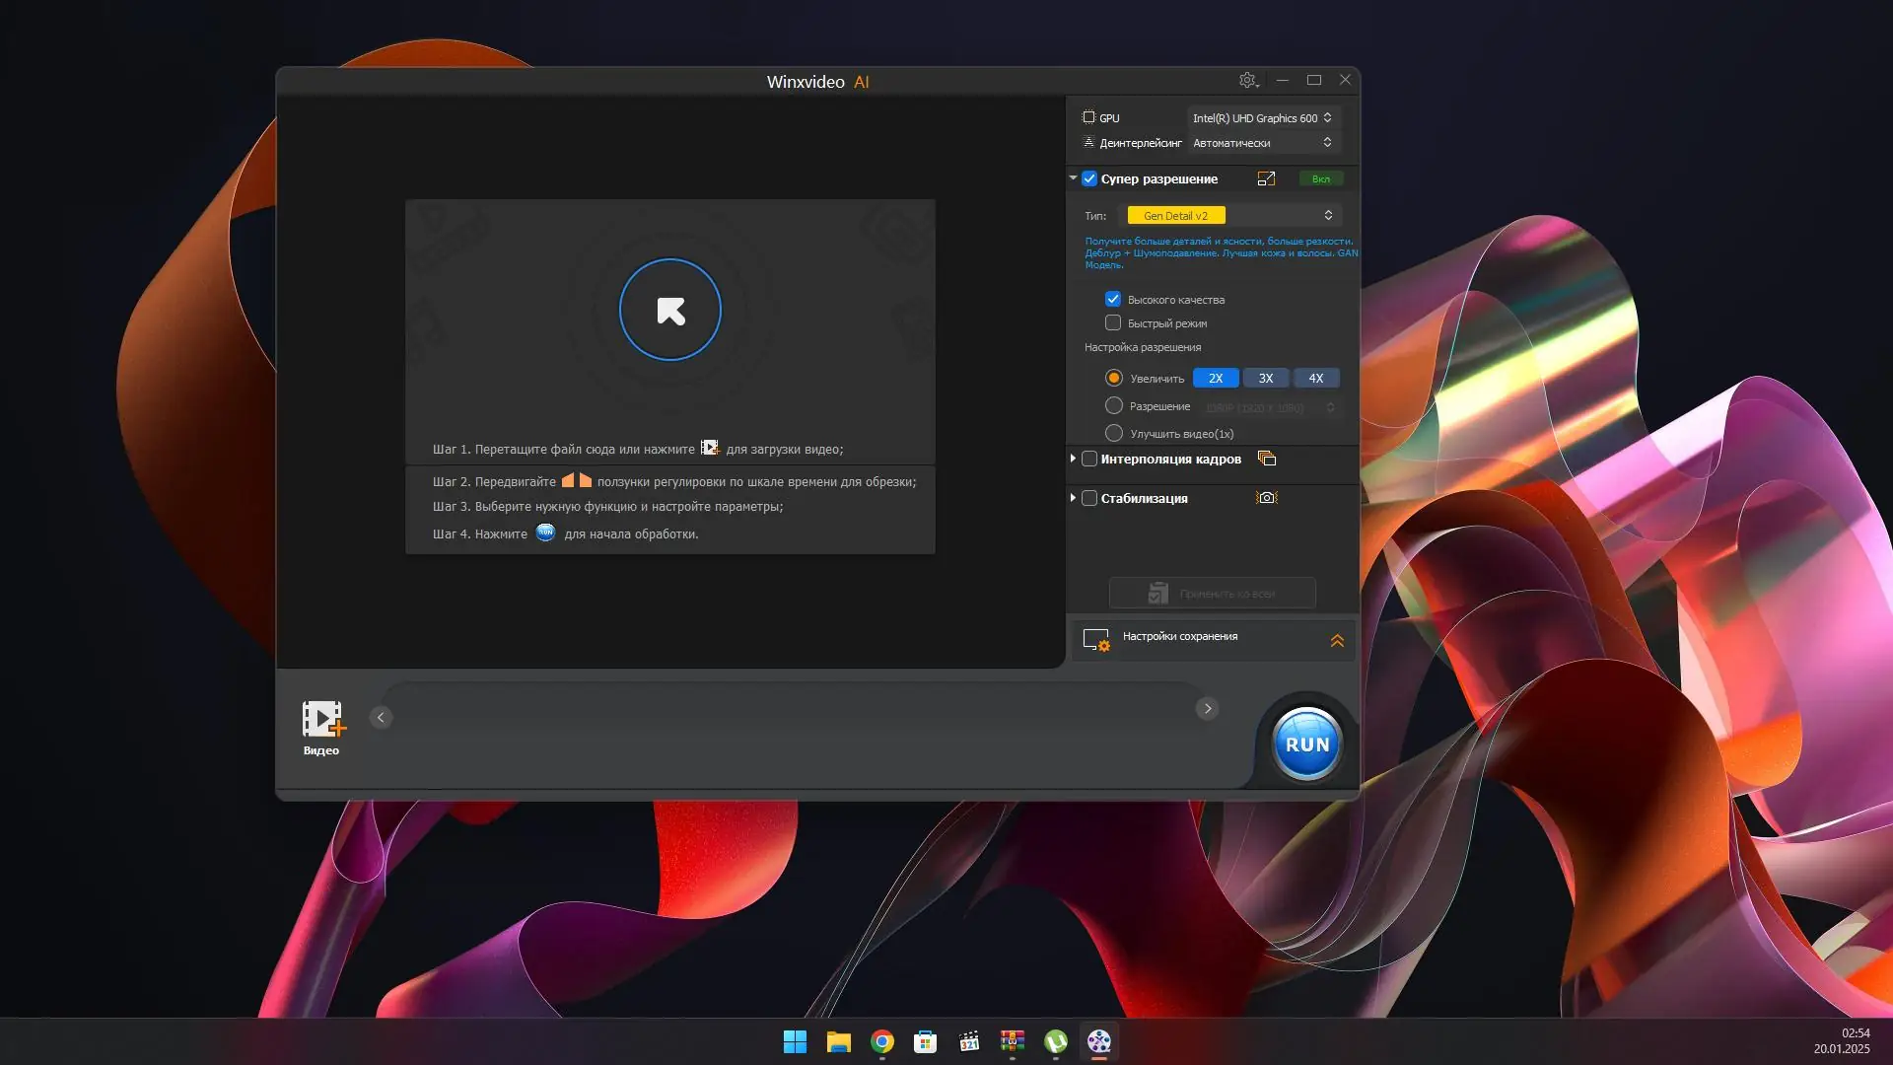Click the central drop-file arrow circle
1893x1065 pixels.
(670, 310)
